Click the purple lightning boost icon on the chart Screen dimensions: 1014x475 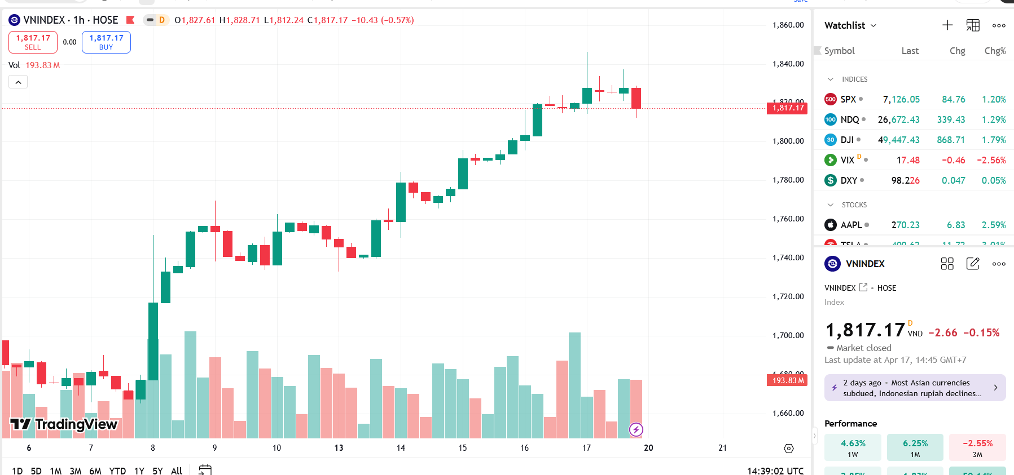[637, 429]
